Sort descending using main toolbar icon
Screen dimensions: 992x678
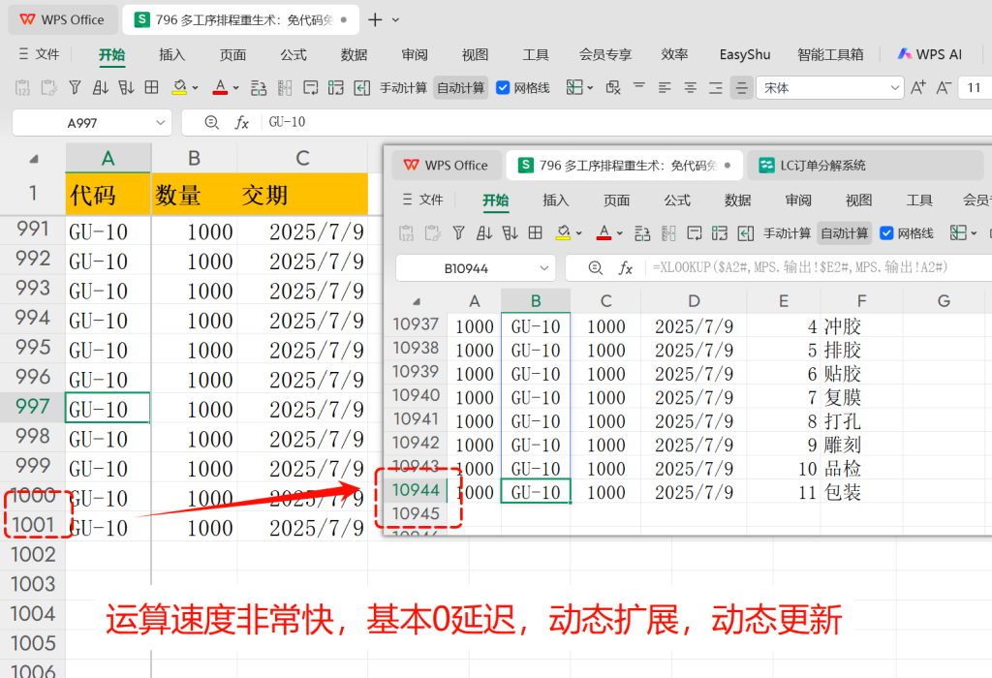point(126,87)
